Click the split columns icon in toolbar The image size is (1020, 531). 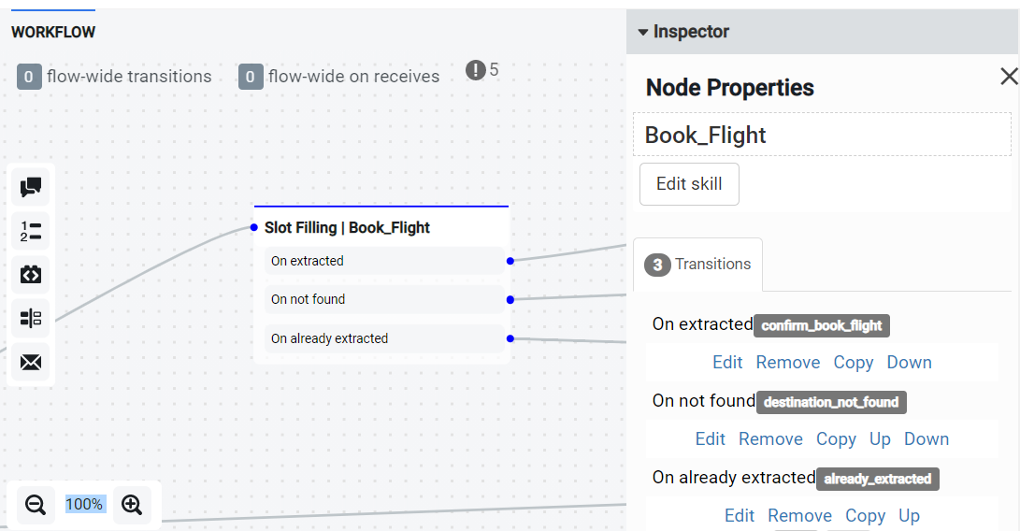(31, 319)
